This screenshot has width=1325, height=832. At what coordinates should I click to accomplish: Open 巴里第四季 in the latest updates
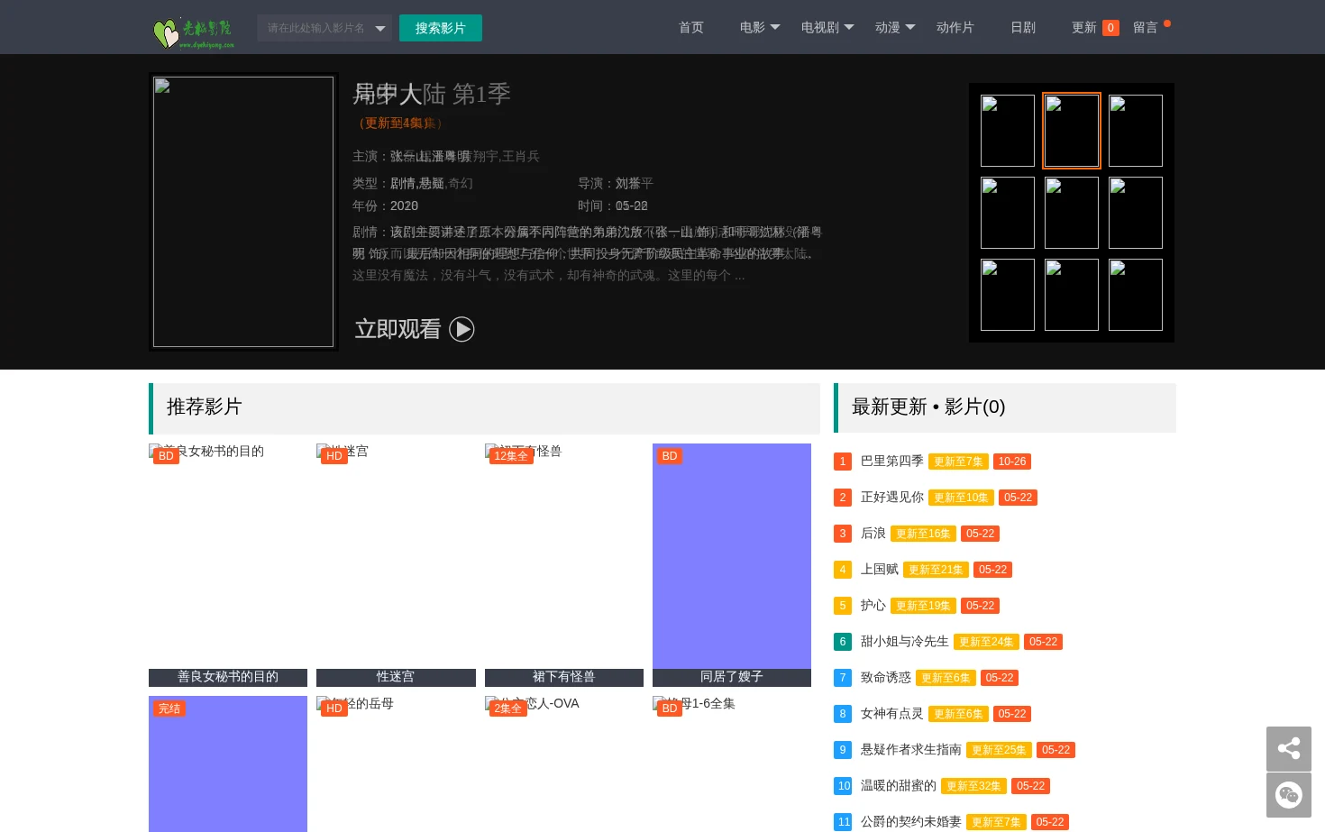[x=892, y=461]
